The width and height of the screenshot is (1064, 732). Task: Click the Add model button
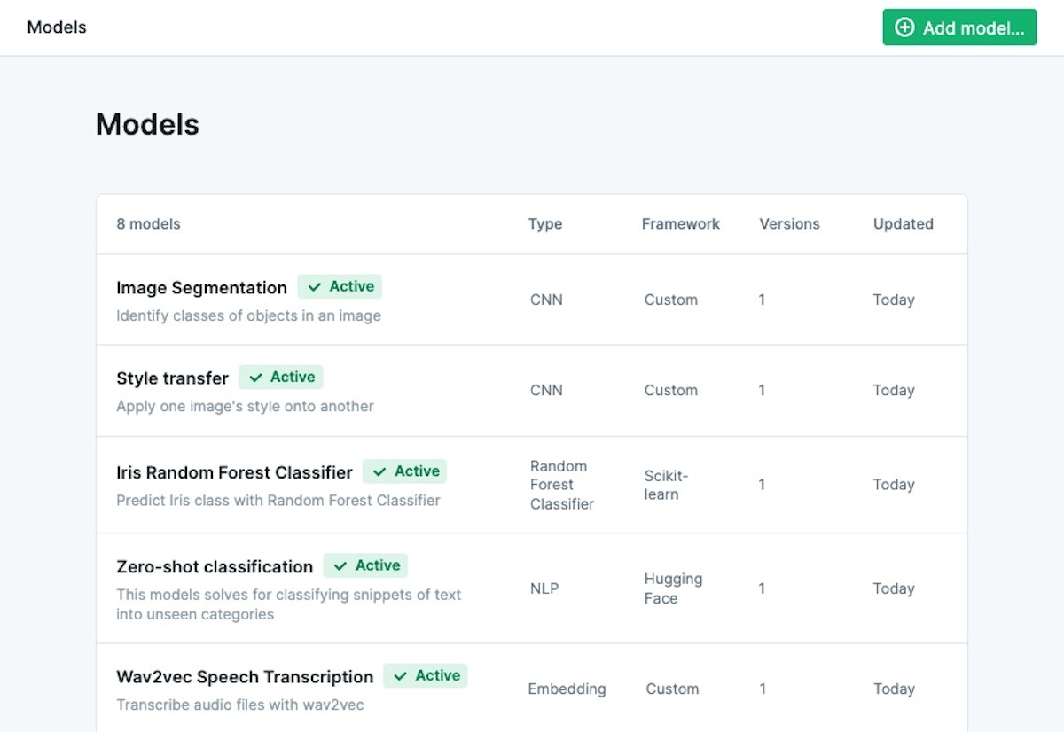click(959, 27)
